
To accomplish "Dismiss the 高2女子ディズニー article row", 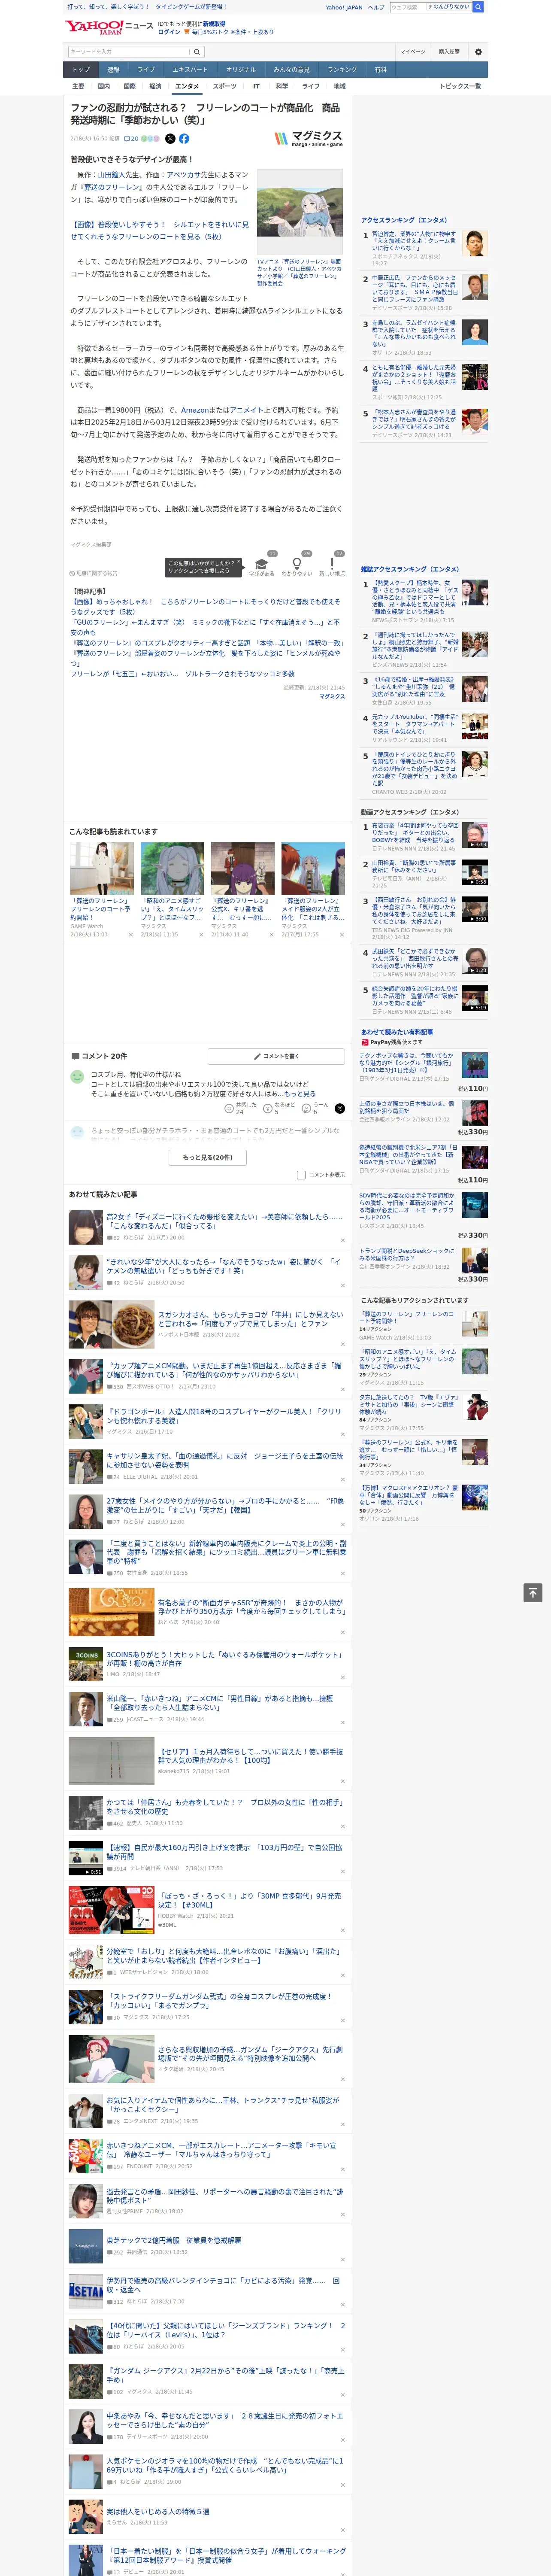I will [x=343, y=1242].
